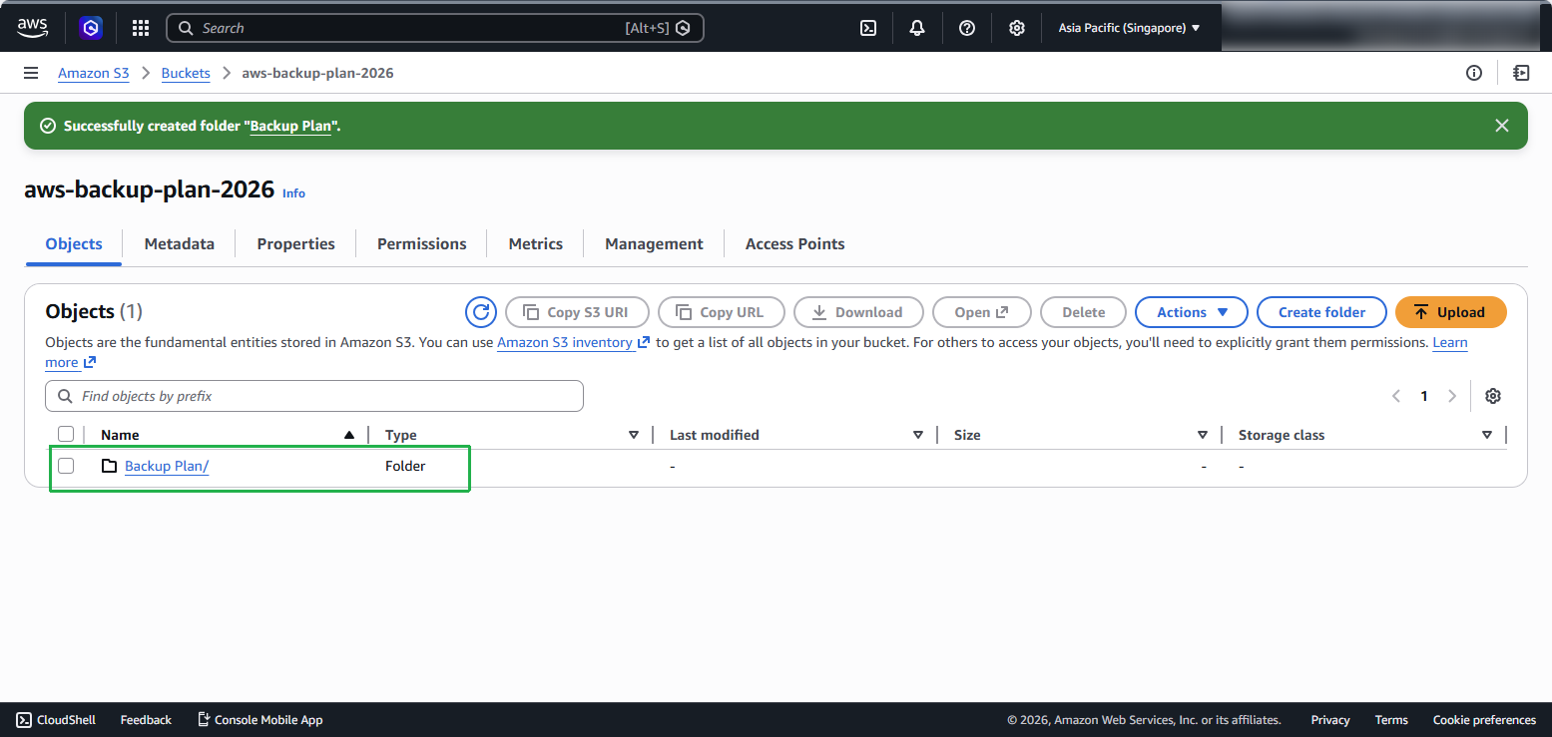
Task: Open the Backup Plan/ folder link
Action: [x=167, y=466]
